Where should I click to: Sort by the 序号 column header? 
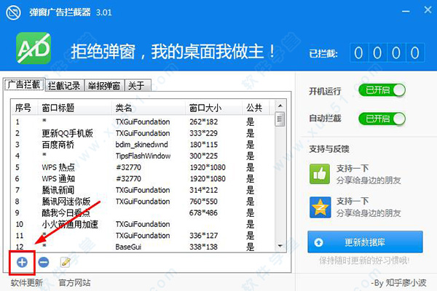pos(24,108)
